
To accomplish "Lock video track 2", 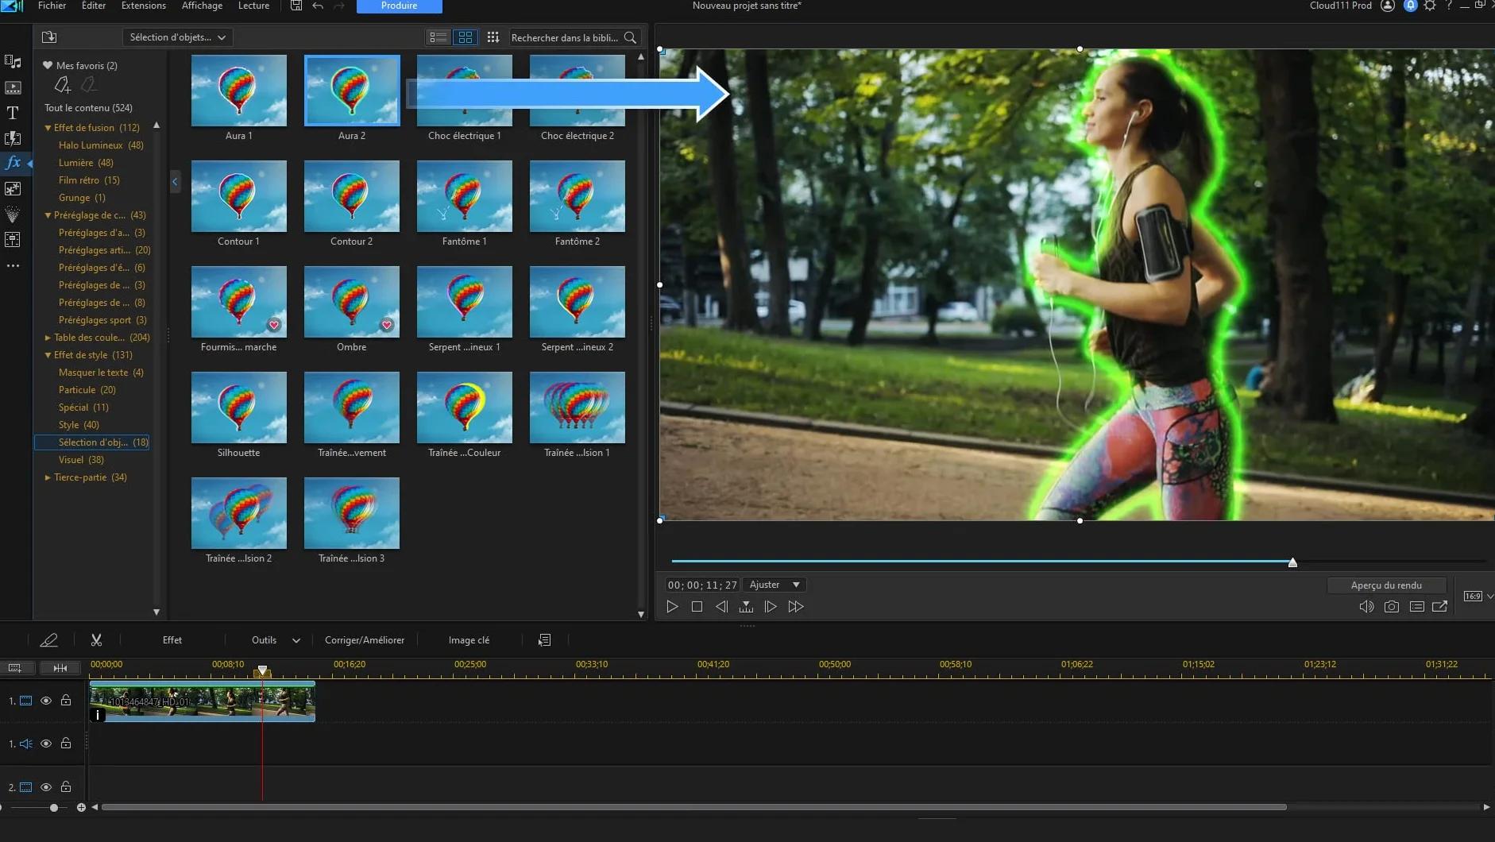I will [x=66, y=787].
